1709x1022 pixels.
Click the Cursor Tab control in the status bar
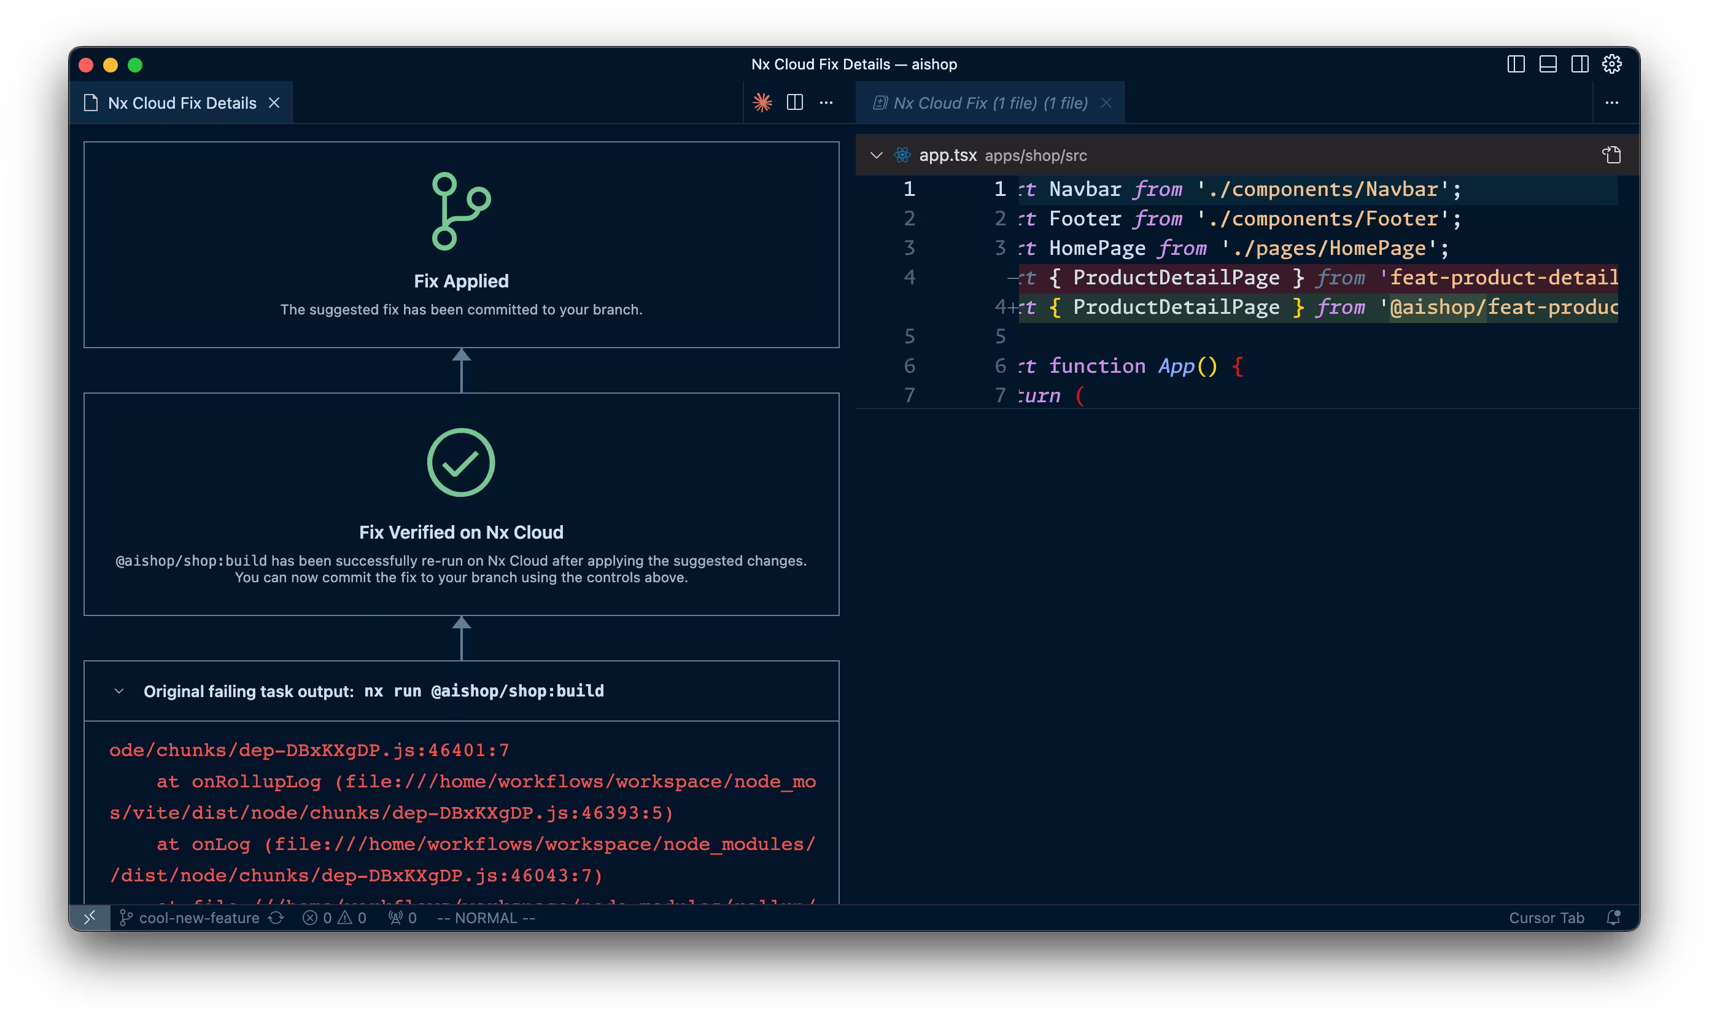point(1546,918)
